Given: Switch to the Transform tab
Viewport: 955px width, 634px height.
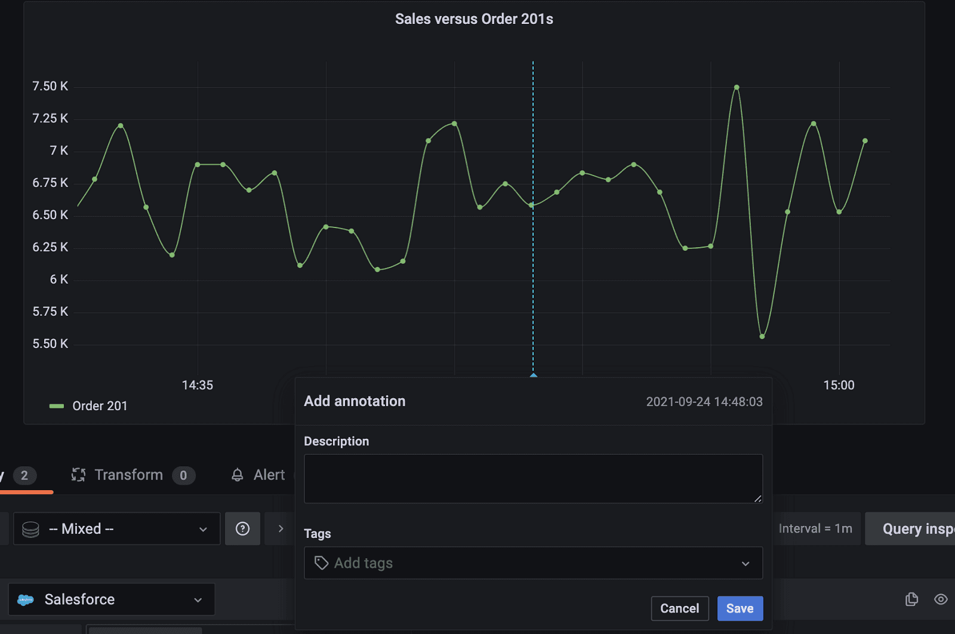Looking at the screenshot, I should click(x=128, y=475).
